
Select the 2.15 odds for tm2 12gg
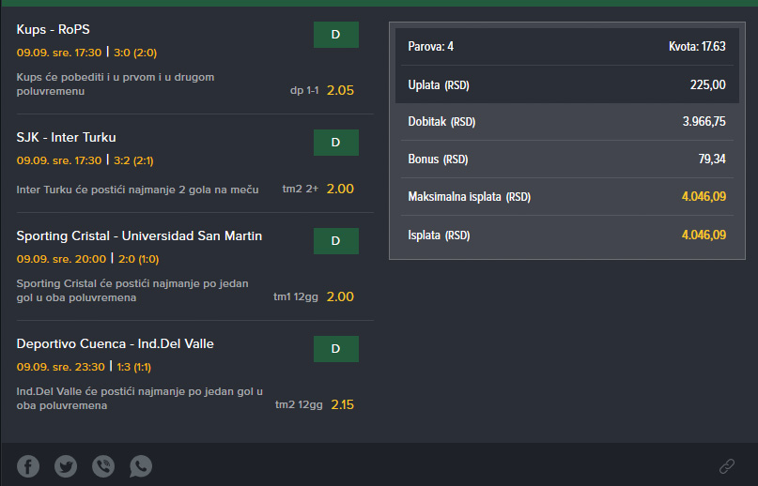[342, 404]
